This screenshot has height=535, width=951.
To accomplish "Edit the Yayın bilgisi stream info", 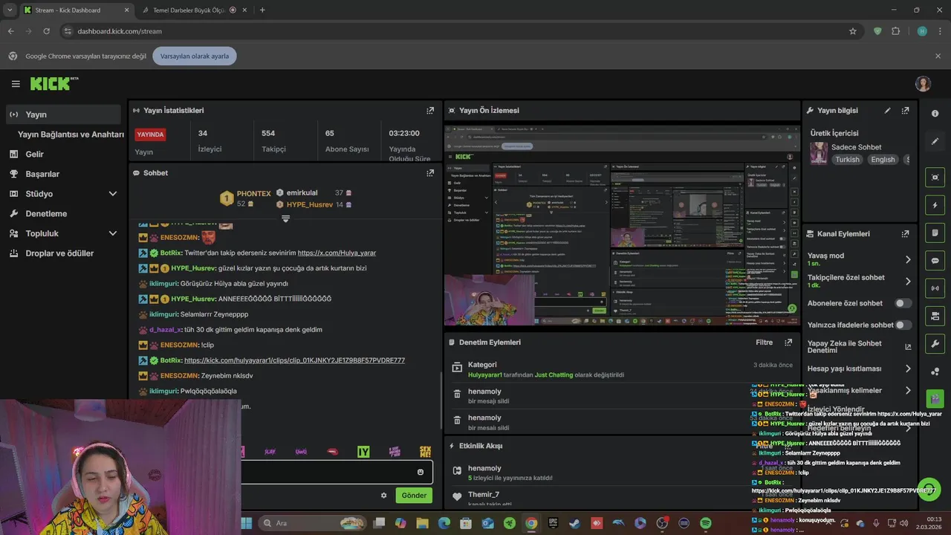I will coord(887,110).
